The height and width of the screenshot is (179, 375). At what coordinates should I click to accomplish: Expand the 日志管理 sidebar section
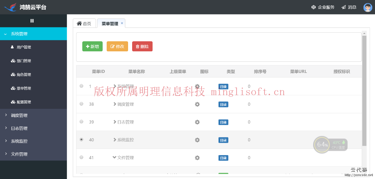coord(33,128)
